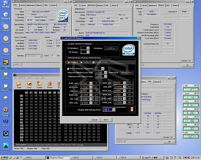Open the MT Divisor dropdown
This screenshot has width=201, height=160.
coord(88,52)
